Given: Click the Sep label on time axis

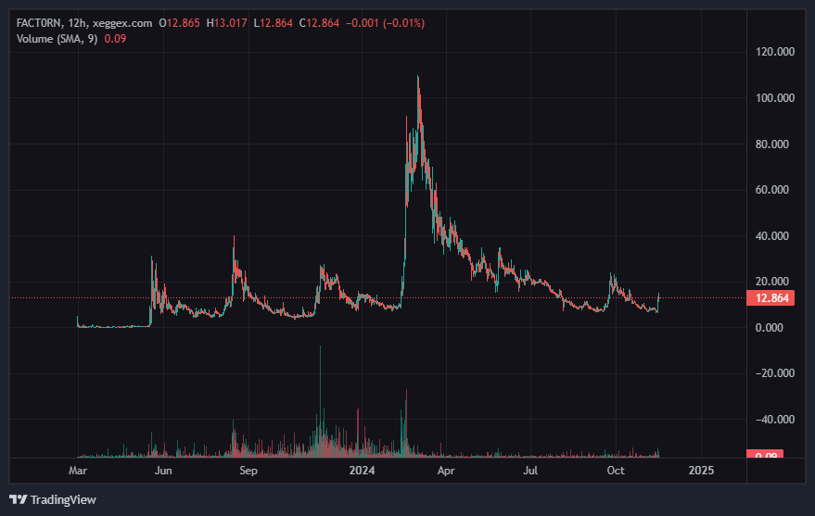Looking at the screenshot, I should (248, 471).
